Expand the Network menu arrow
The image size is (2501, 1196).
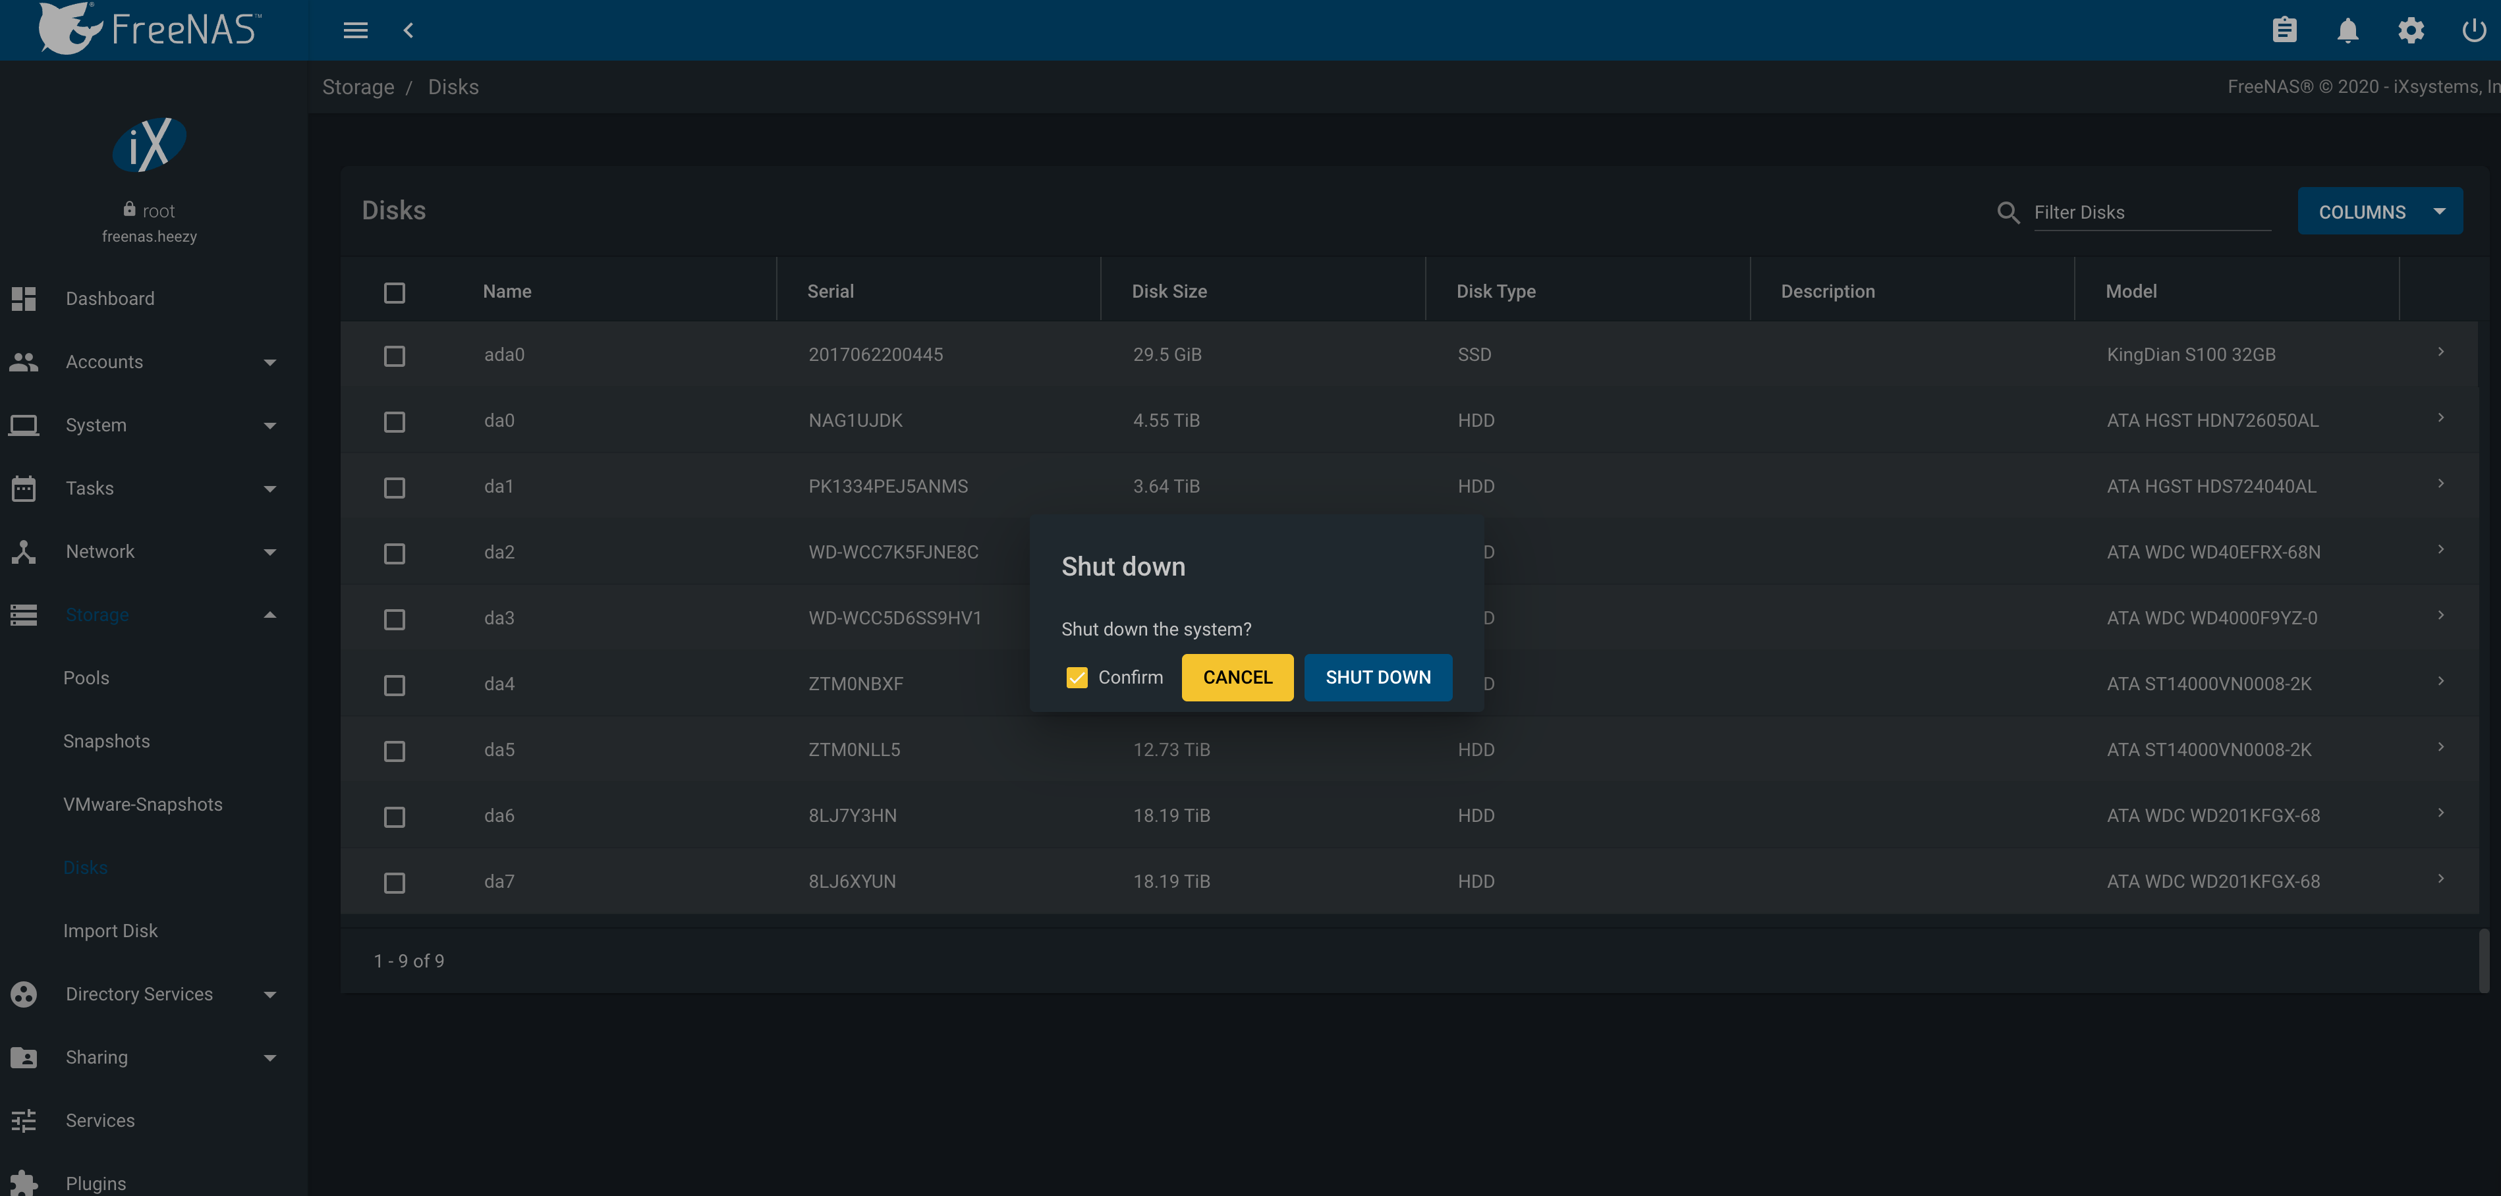tap(270, 551)
